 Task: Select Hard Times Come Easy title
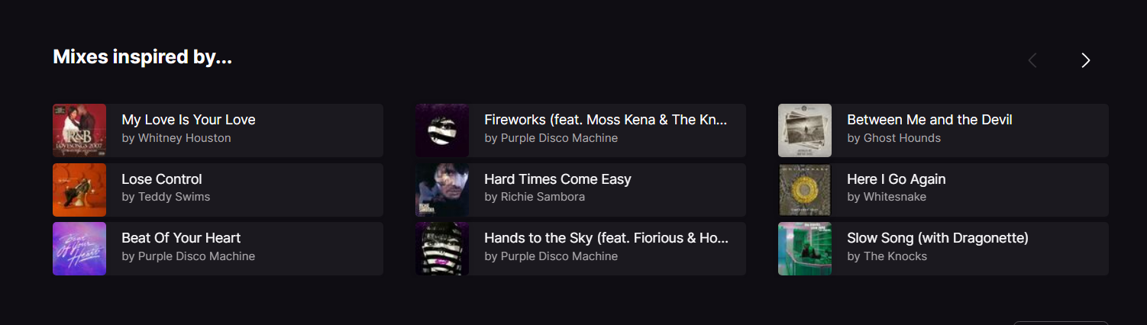pyautogui.click(x=557, y=179)
